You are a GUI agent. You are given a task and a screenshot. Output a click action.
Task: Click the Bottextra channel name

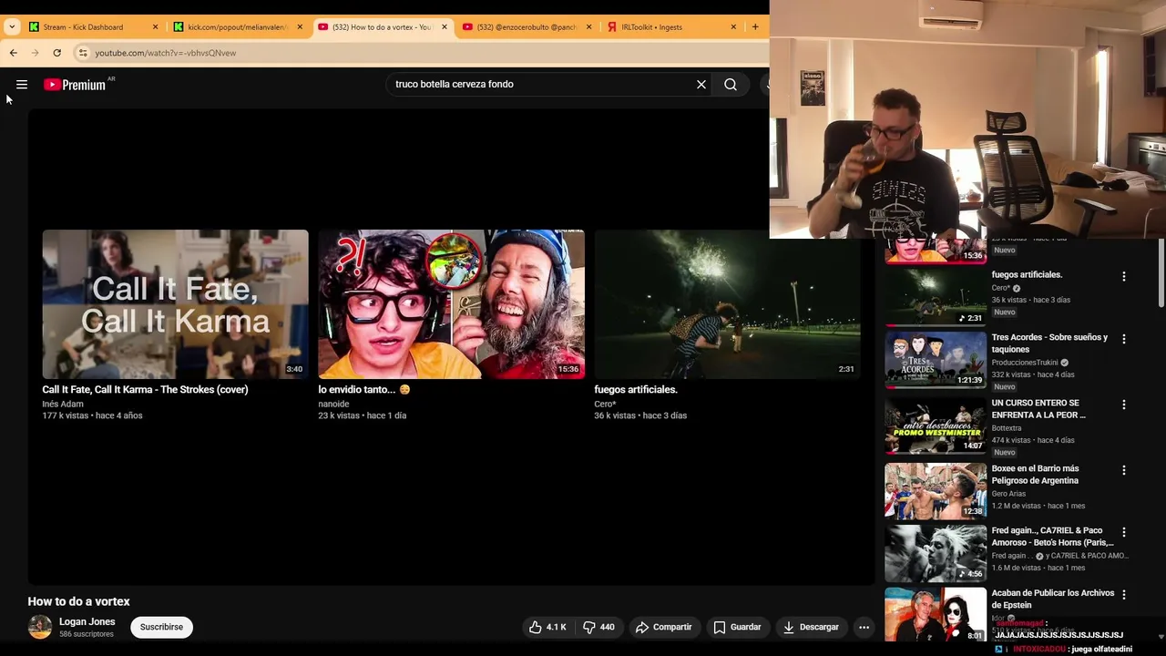point(1007,428)
